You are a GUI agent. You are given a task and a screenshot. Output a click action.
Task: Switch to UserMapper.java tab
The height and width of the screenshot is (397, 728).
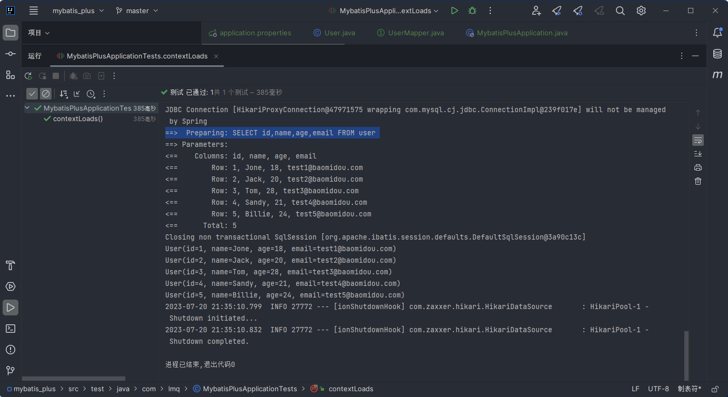pos(411,33)
